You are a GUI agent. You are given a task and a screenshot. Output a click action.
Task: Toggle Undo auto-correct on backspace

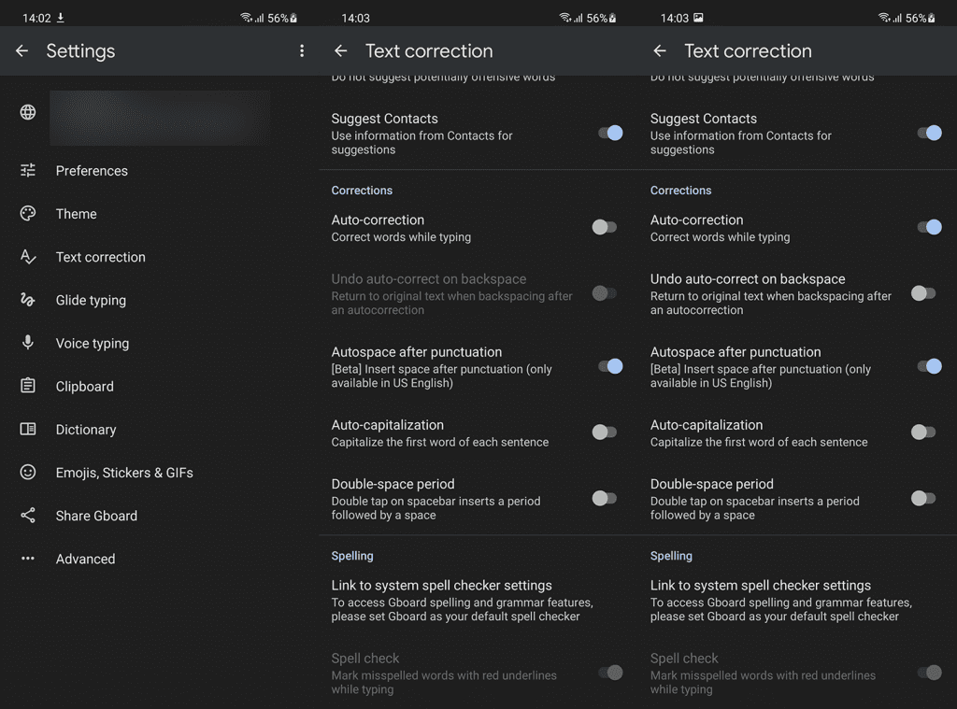pyautogui.click(x=605, y=292)
